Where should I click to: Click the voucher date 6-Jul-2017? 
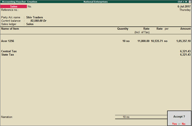tap(184, 7)
